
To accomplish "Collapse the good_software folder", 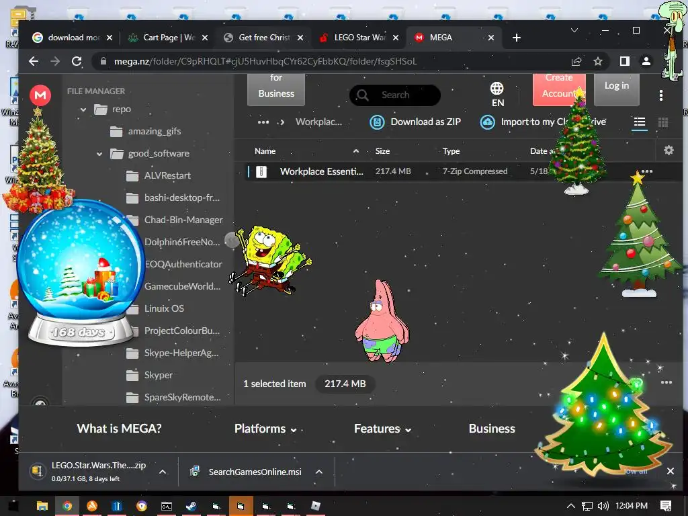I will 99,154.
